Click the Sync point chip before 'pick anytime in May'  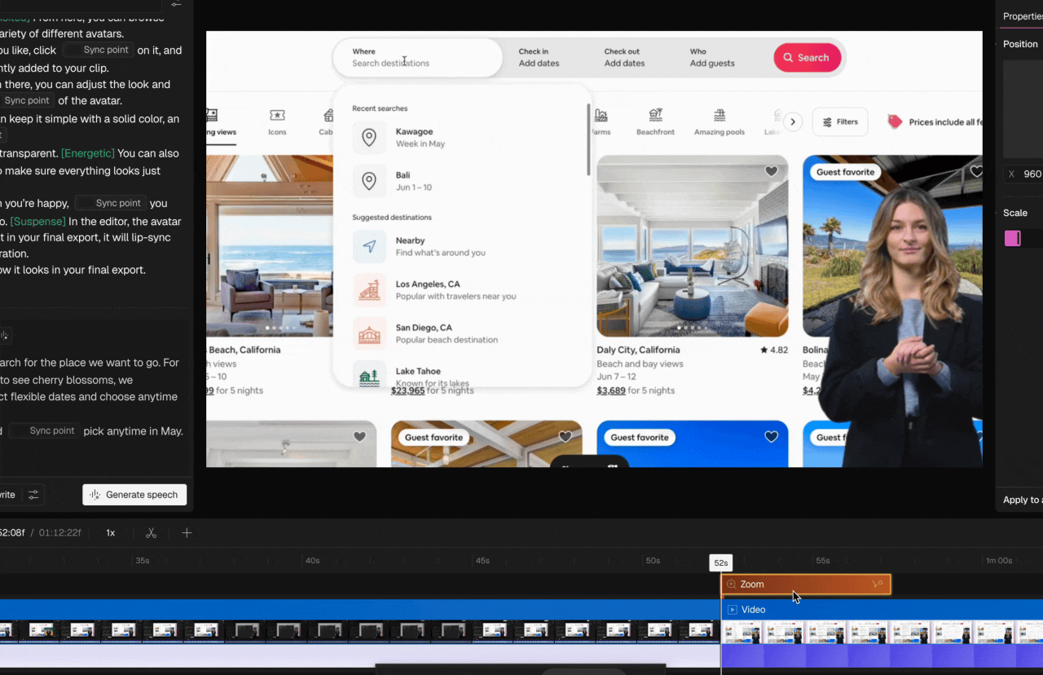pos(44,431)
